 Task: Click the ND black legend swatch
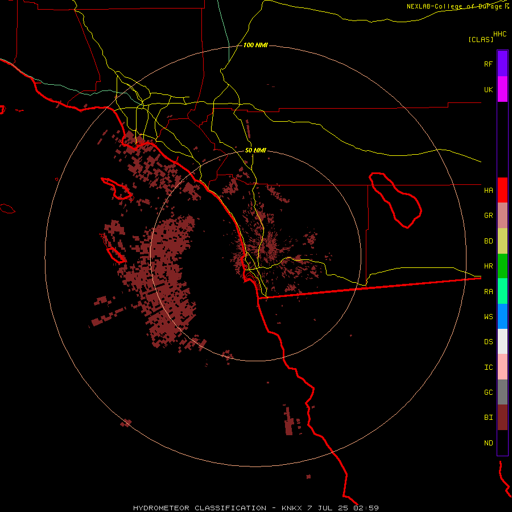click(502, 443)
